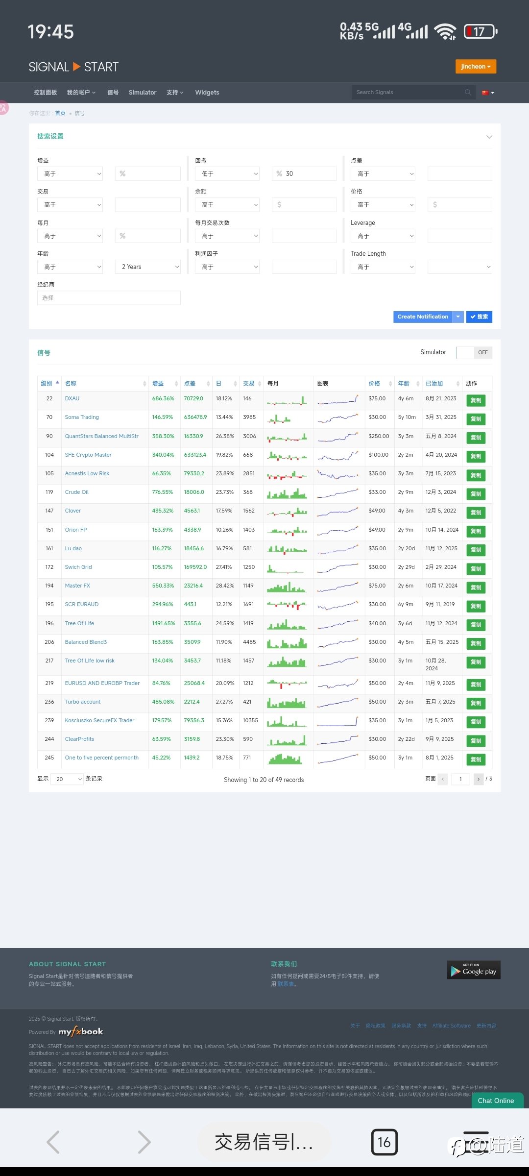Click the Signal Start logo
The height and width of the screenshot is (1176, 529).
pos(73,67)
